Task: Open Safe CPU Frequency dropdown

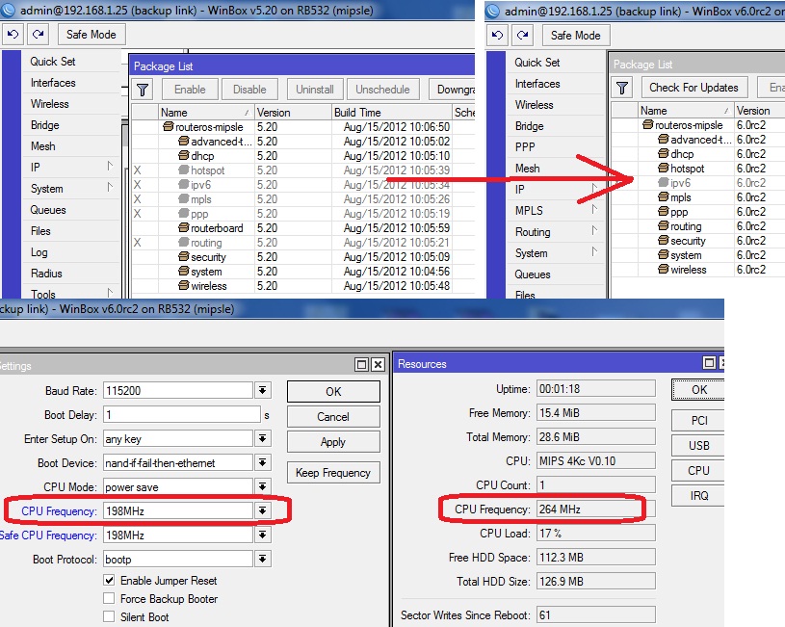Action: [262, 535]
